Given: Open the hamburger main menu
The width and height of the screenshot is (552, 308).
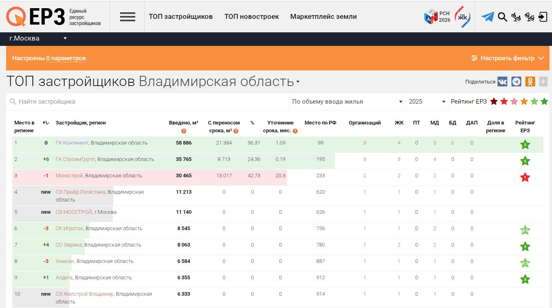Looking at the screenshot, I should click(x=127, y=17).
